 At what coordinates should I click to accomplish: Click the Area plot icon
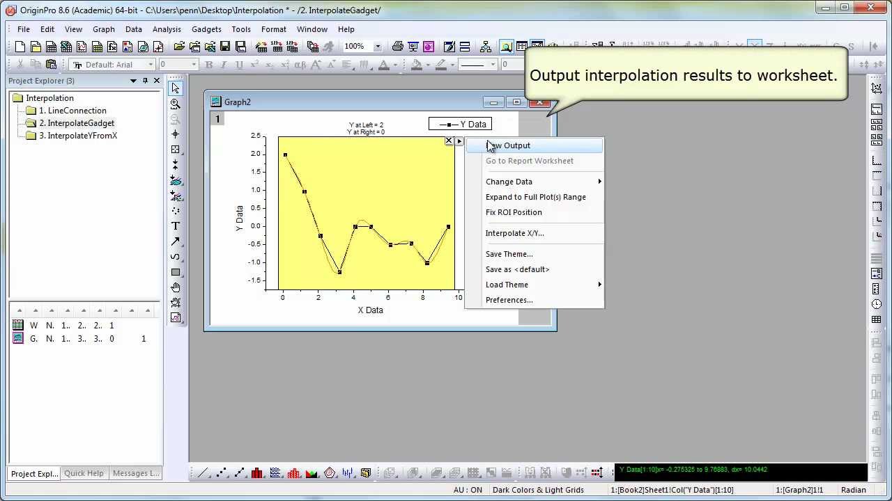pyautogui.click(x=312, y=473)
